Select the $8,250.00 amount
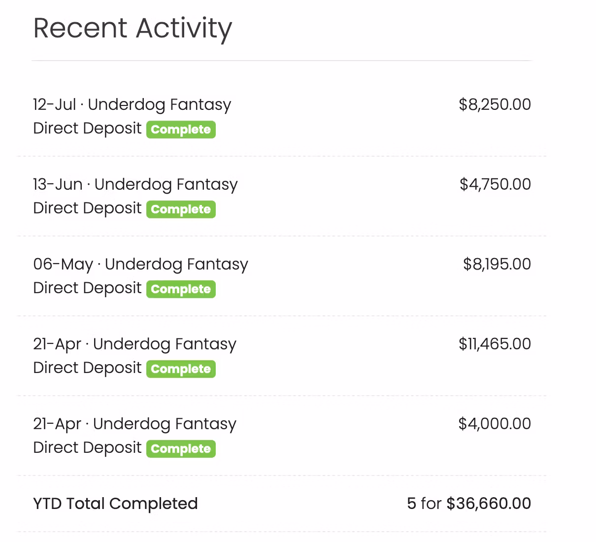The width and height of the screenshot is (596, 542). pos(495,104)
